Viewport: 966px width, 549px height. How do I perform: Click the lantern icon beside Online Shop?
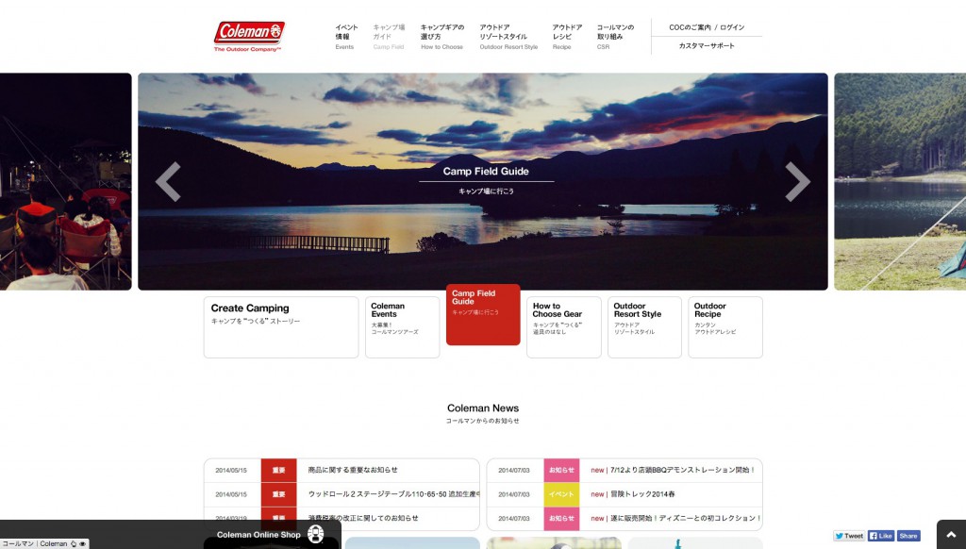(x=315, y=534)
